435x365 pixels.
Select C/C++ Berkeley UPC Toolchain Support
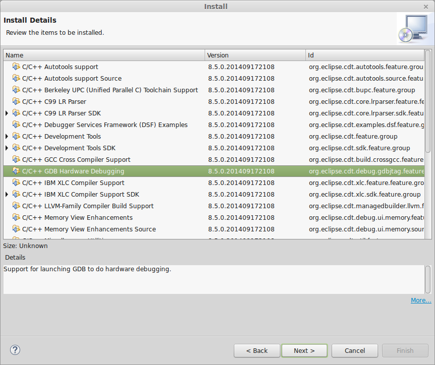point(214,90)
